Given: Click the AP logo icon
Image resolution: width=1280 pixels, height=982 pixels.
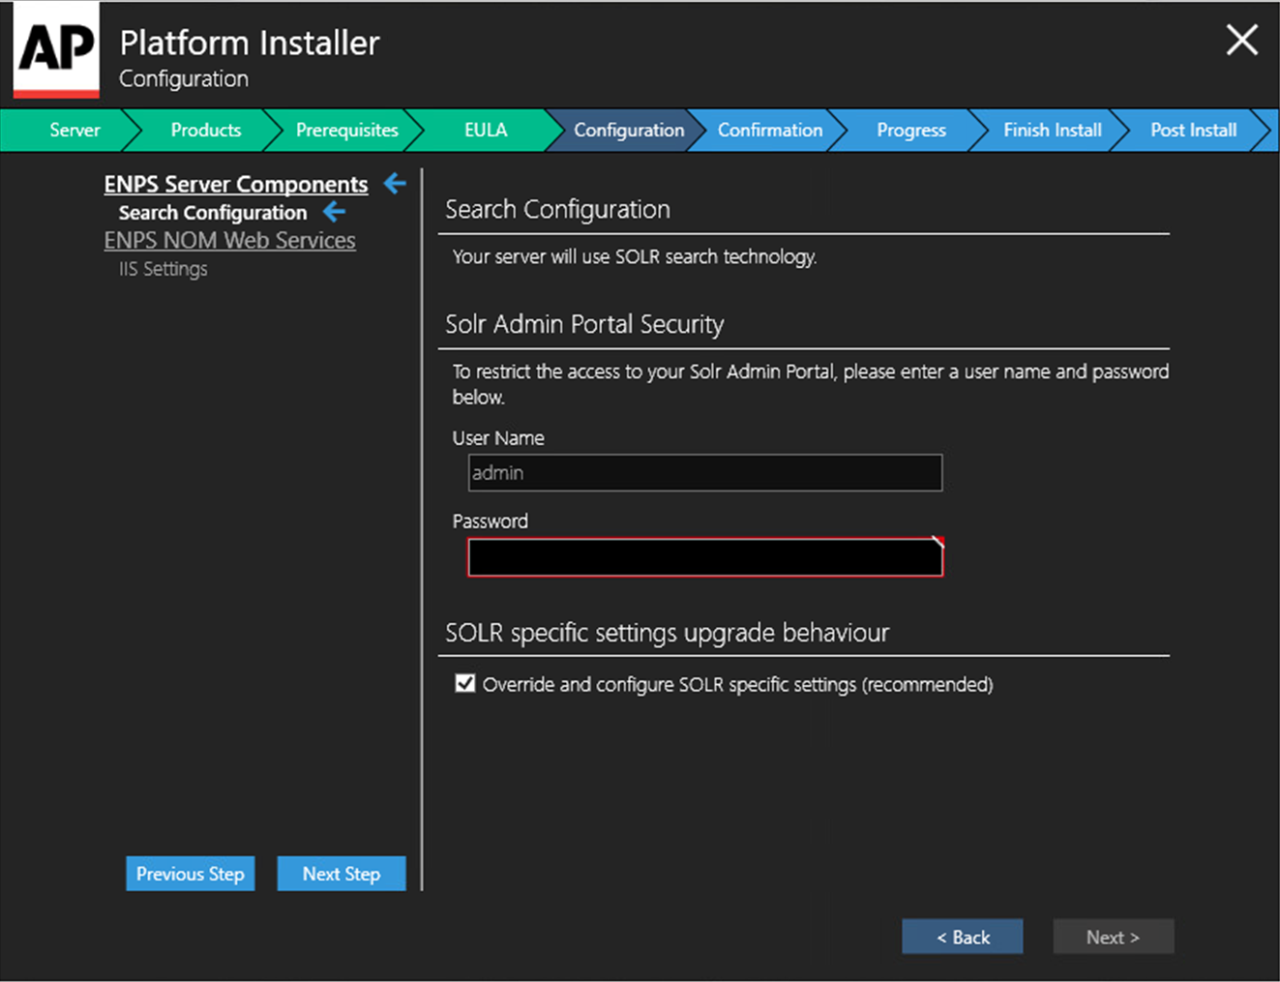Looking at the screenshot, I should pyautogui.click(x=56, y=49).
